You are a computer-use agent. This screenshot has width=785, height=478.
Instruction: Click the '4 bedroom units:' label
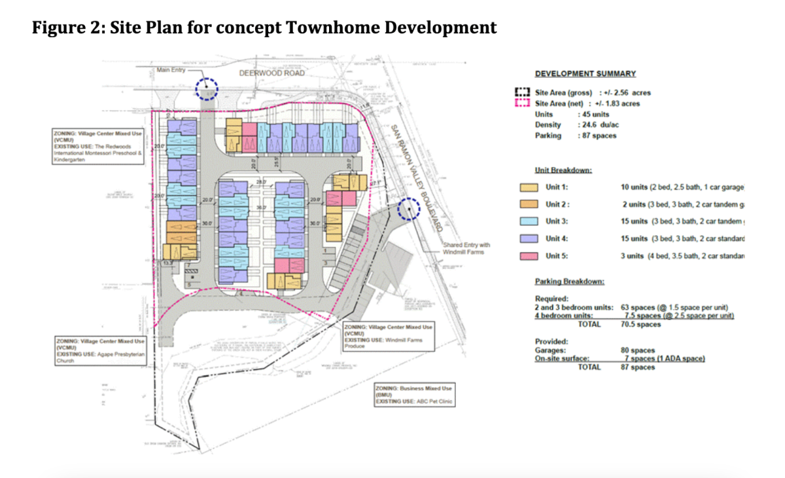563,316
